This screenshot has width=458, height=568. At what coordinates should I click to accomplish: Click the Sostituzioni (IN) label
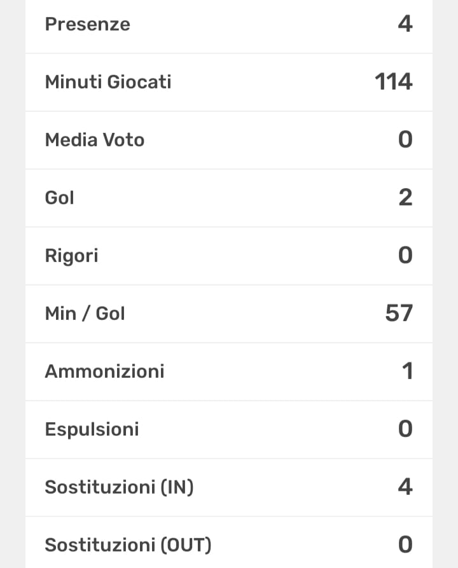point(119,487)
